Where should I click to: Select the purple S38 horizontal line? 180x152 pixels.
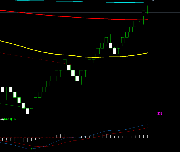[90, 112]
